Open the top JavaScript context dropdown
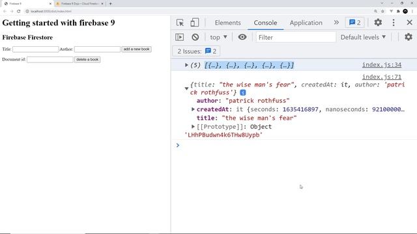 tap(218, 37)
